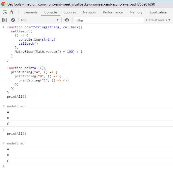Click the second undefined return value
This screenshot has width=173, height=171.
pyautogui.click(x=16, y=143)
